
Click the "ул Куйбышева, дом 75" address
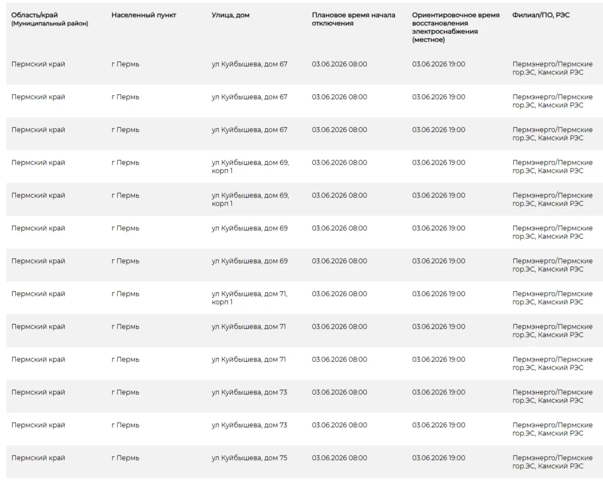249,458
